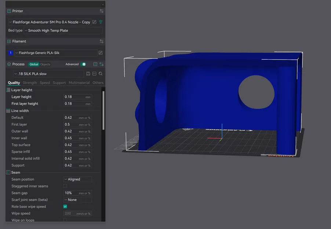331x229 pixels.
Task: Click the WiFi connection icon next to printer
Action: click(100, 22)
